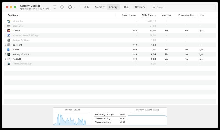Switch to the Memory tab
Image resolution: width=220 pixels, height=130 pixels.
[x=100, y=7]
